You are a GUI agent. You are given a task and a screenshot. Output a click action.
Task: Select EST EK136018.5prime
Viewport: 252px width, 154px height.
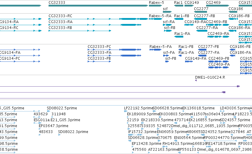coord(198,108)
